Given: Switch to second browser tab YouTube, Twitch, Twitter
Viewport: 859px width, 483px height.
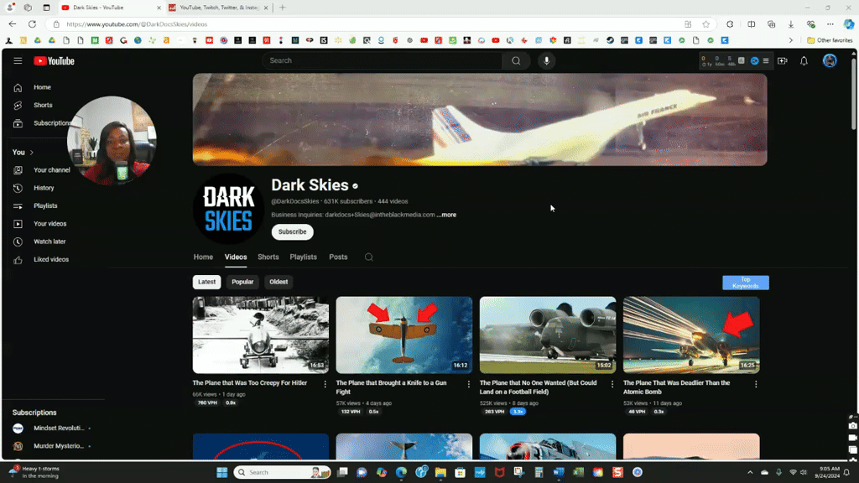Looking at the screenshot, I should [x=218, y=8].
